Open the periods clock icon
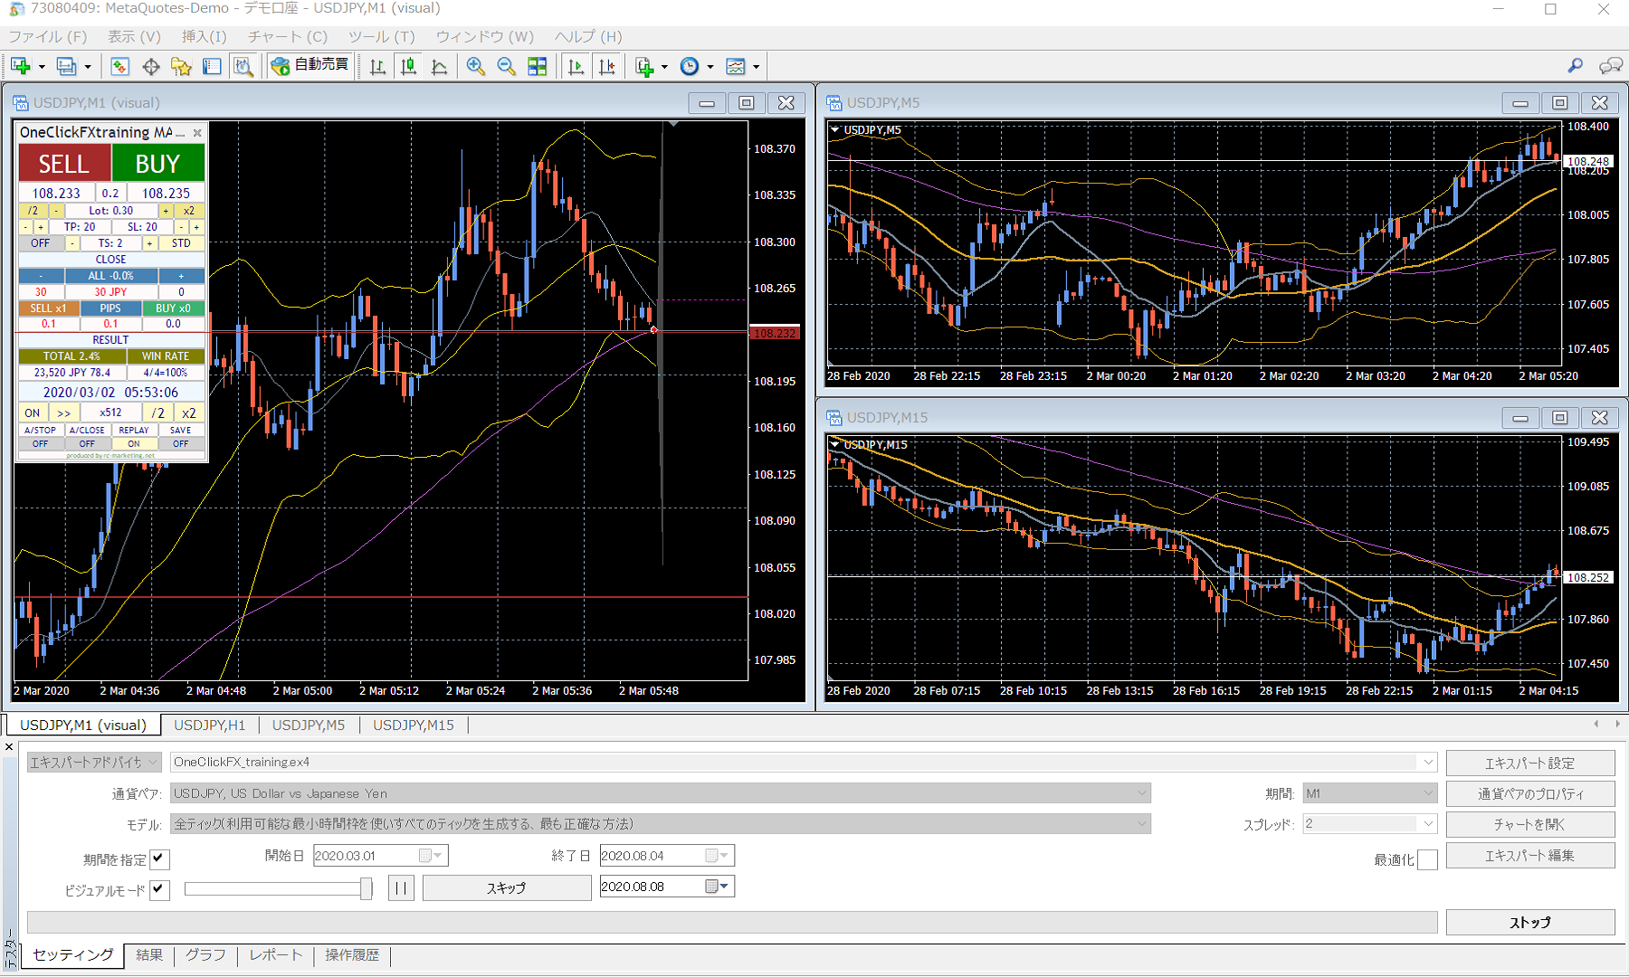Image resolution: width=1629 pixels, height=977 pixels. (x=690, y=66)
